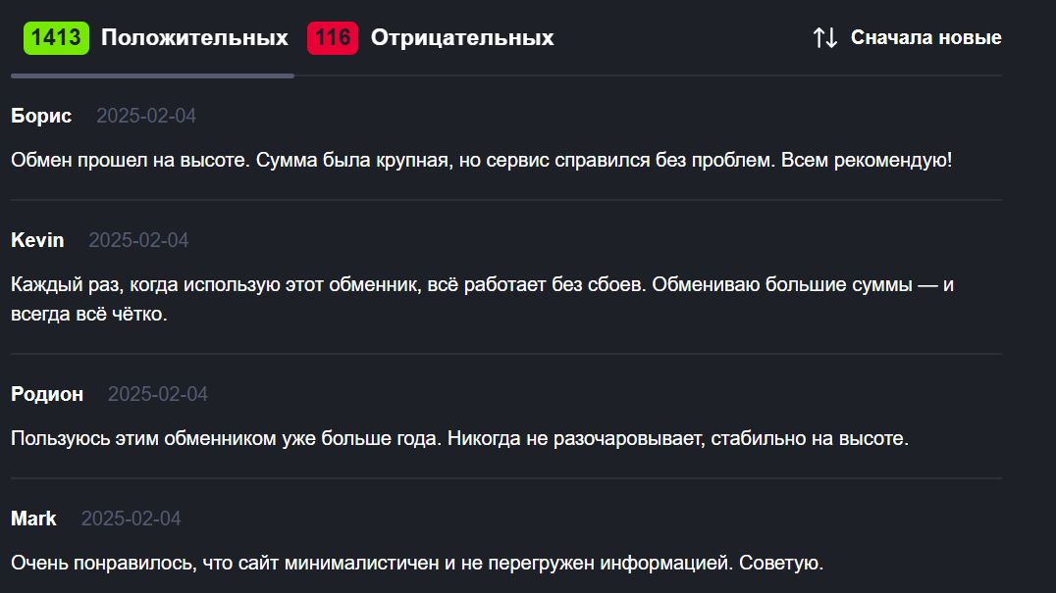
Task: Click reviewer name Kevin
Action: point(37,240)
